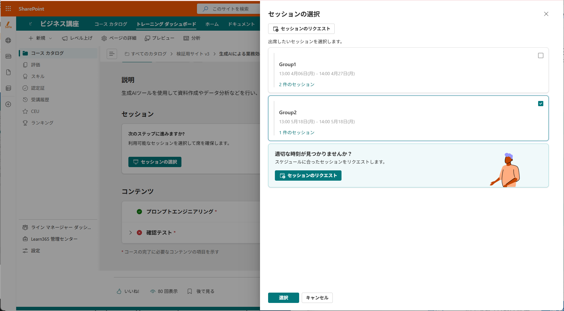Open ドキュメント tab
The image size is (564, 311).
(x=242, y=24)
